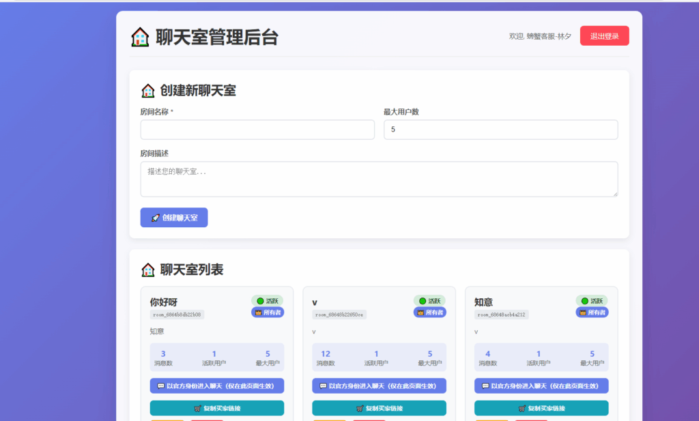Click the house icon next to 聊天室列表 heading
This screenshot has height=421, width=699.
click(147, 270)
